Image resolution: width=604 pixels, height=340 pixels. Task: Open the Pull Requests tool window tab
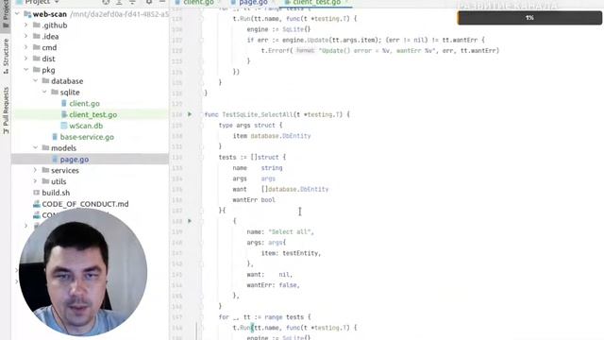6,110
